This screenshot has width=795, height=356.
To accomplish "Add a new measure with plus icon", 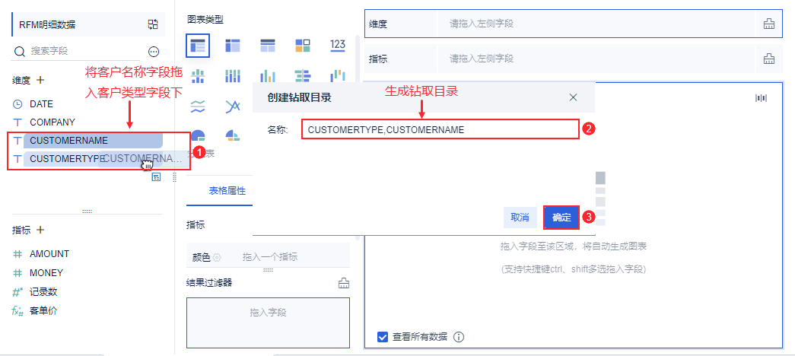I will [40, 230].
